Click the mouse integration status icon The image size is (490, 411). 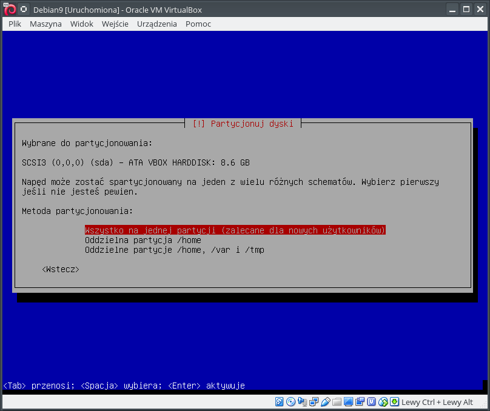tap(383, 402)
